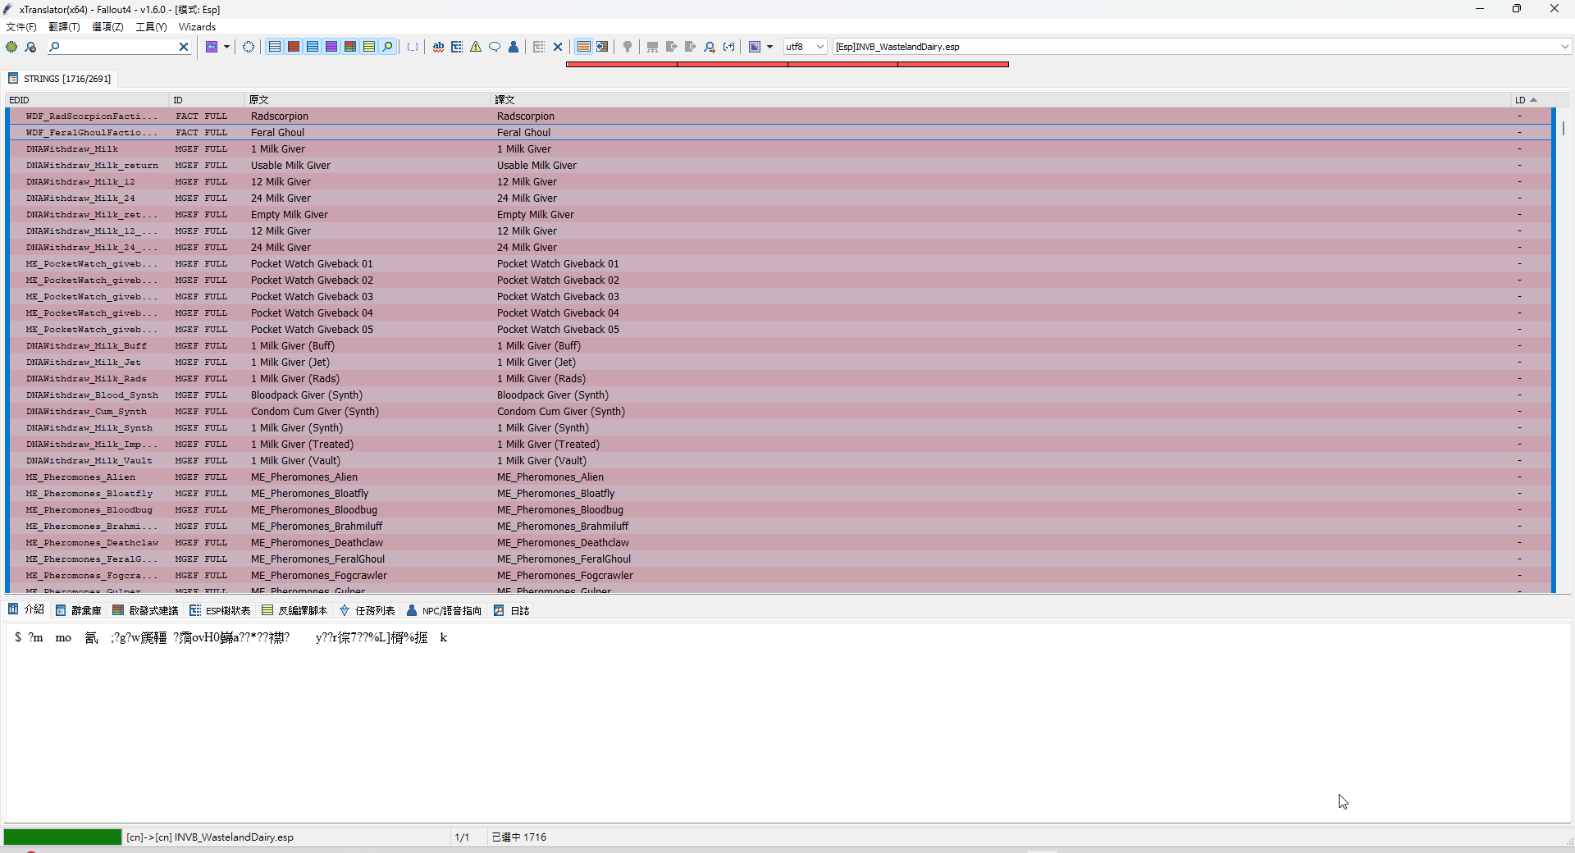Screen dimensions: 1575x853
Task: Toggle the white list filter button
Action: pos(275,47)
